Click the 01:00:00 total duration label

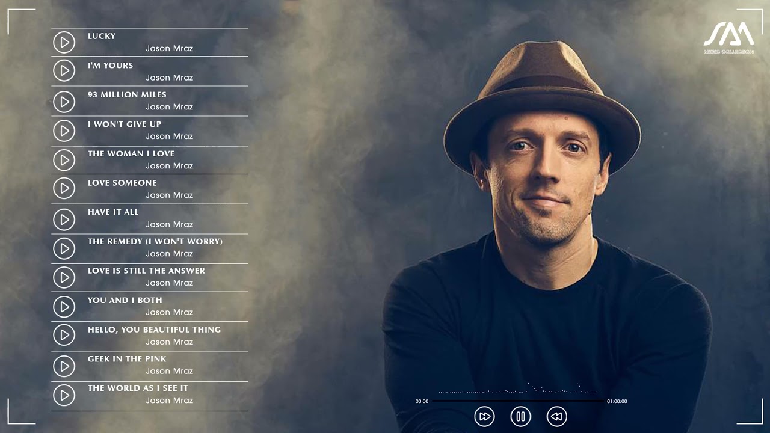coord(617,401)
